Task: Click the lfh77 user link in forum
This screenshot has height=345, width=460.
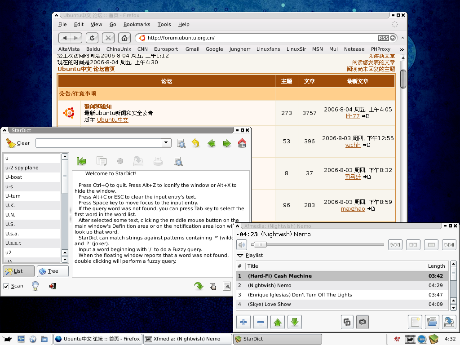Action: point(352,116)
